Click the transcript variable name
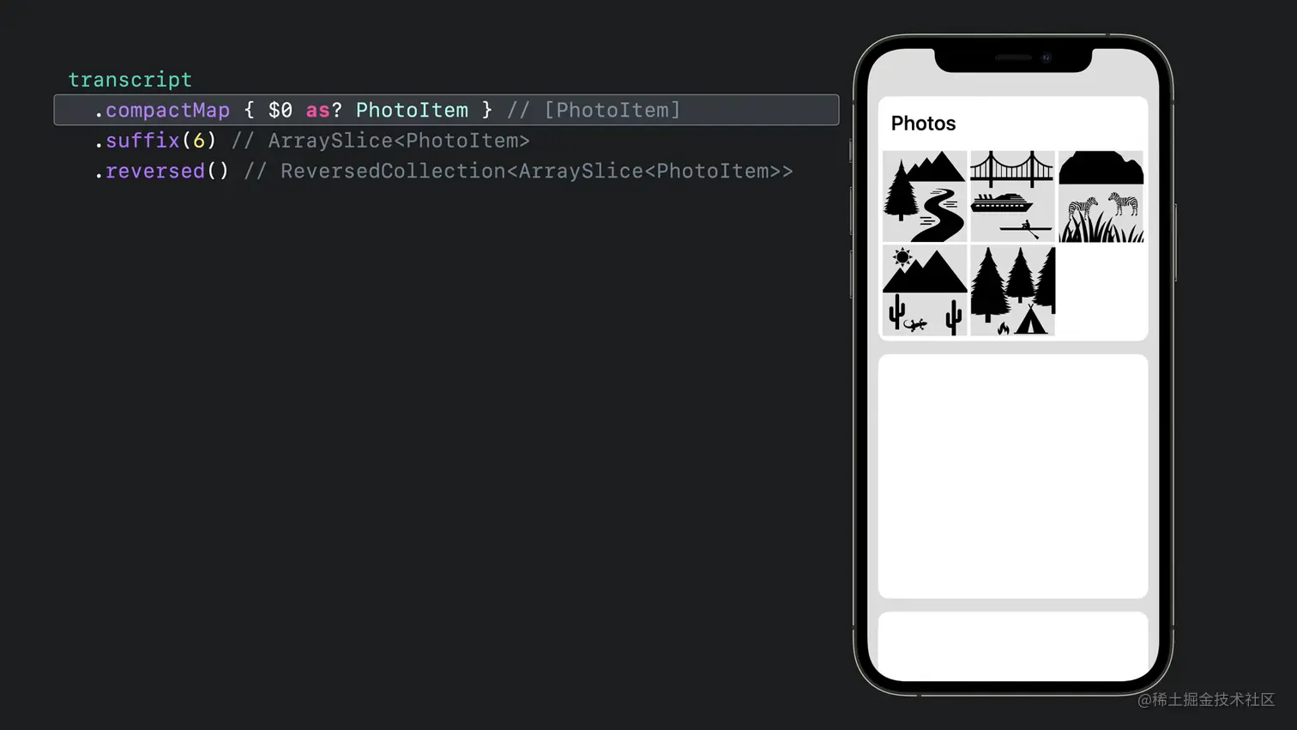Viewport: 1297px width, 730px height. 130,80
